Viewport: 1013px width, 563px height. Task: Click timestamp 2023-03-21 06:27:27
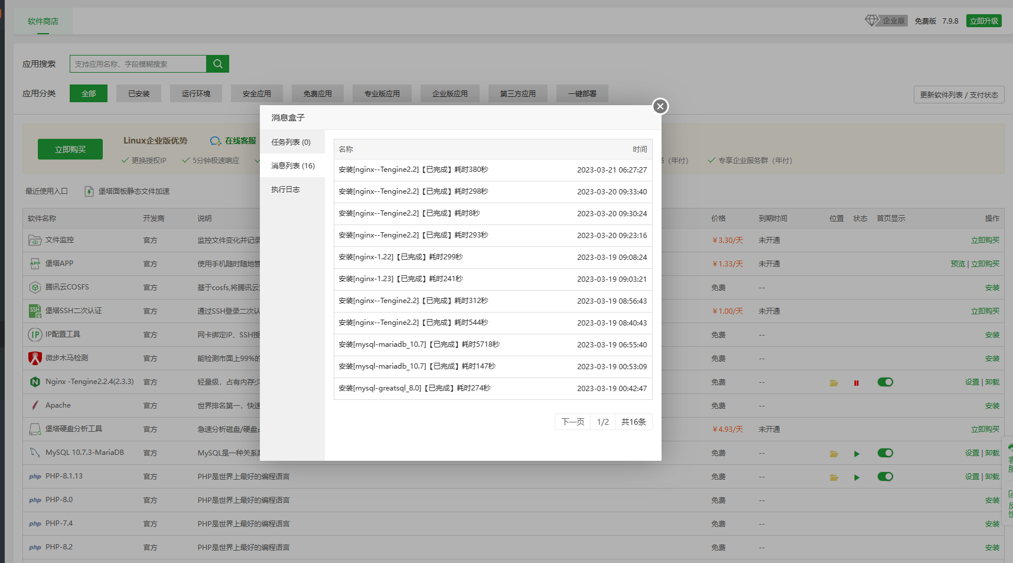pyautogui.click(x=612, y=170)
